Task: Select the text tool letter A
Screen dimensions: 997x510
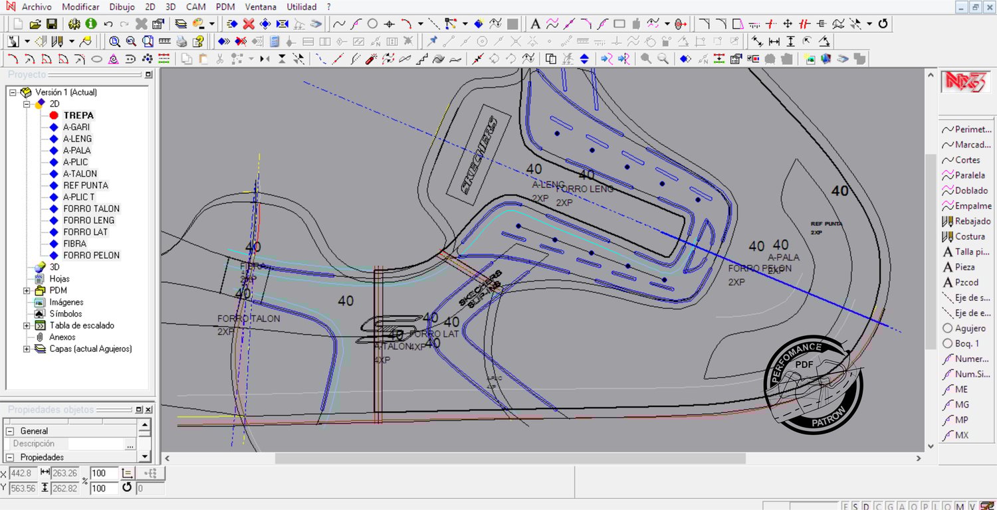Action: point(535,24)
